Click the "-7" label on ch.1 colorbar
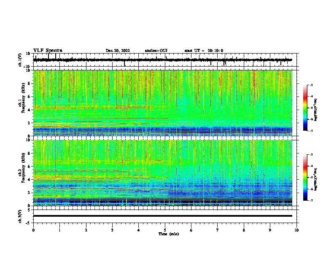This screenshot has height=258, width=334. coord(311,131)
